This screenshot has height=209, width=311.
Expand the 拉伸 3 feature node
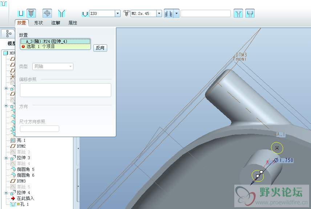[x=6, y=158]
